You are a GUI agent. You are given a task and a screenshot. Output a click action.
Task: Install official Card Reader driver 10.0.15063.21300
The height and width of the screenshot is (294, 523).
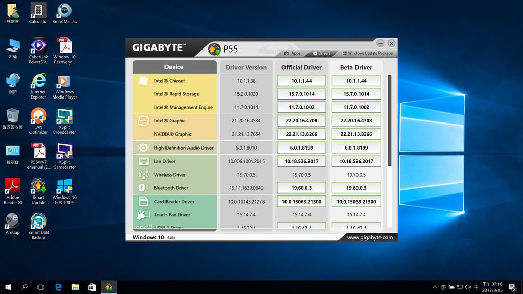(x=301, y=201)
